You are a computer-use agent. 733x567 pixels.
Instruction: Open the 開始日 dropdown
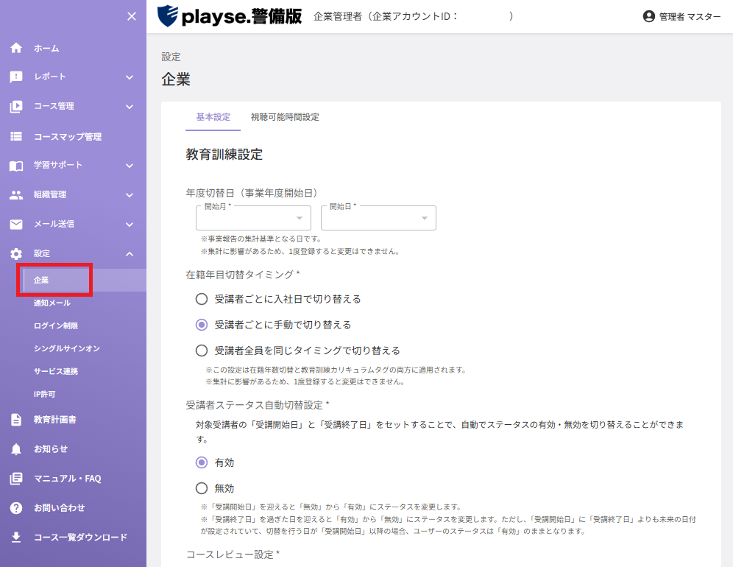coord(378,218)
